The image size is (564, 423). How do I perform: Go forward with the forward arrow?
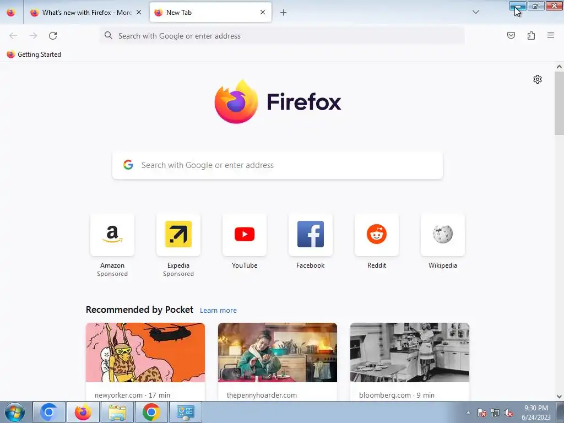(x=33, y=36)
